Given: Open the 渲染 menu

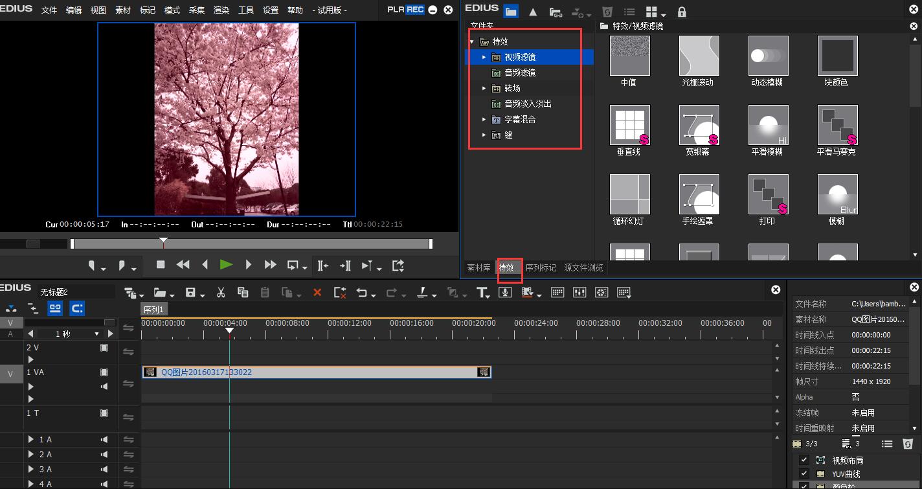Looking at the screenshot, I should pos(221,10).
